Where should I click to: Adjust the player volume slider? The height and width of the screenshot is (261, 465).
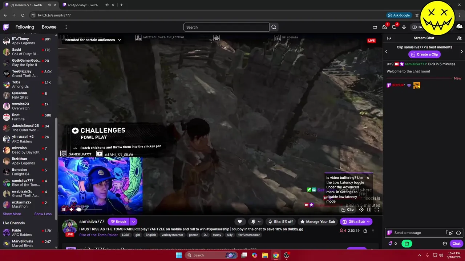click(x=89, y=210)
